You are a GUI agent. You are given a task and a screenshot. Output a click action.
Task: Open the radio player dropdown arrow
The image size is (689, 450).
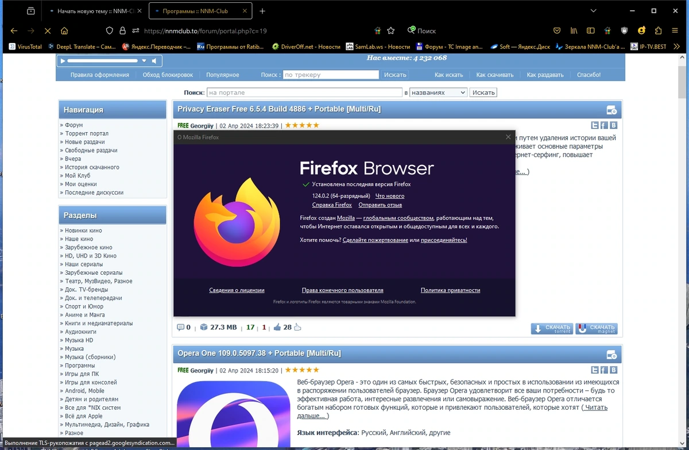pyautogui.click(x=145, y=60)
